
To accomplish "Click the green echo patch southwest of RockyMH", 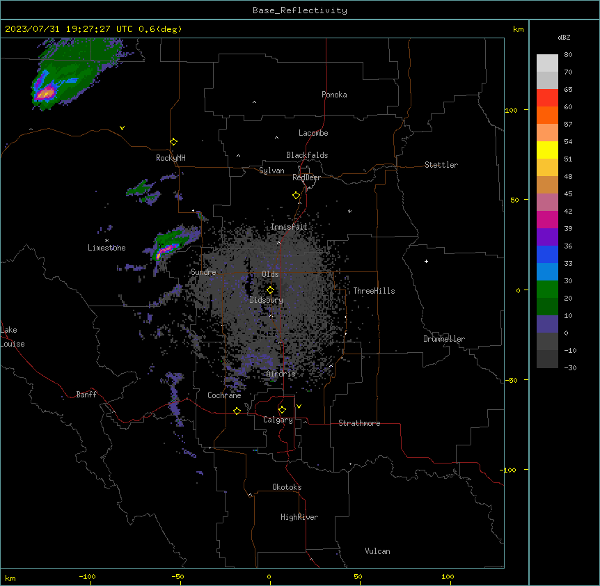I will coord(141,189).
